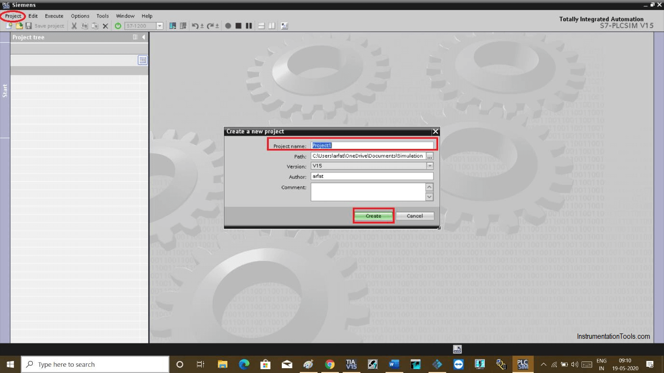
Task: Split the editor space horizontally
Action: 262,26
